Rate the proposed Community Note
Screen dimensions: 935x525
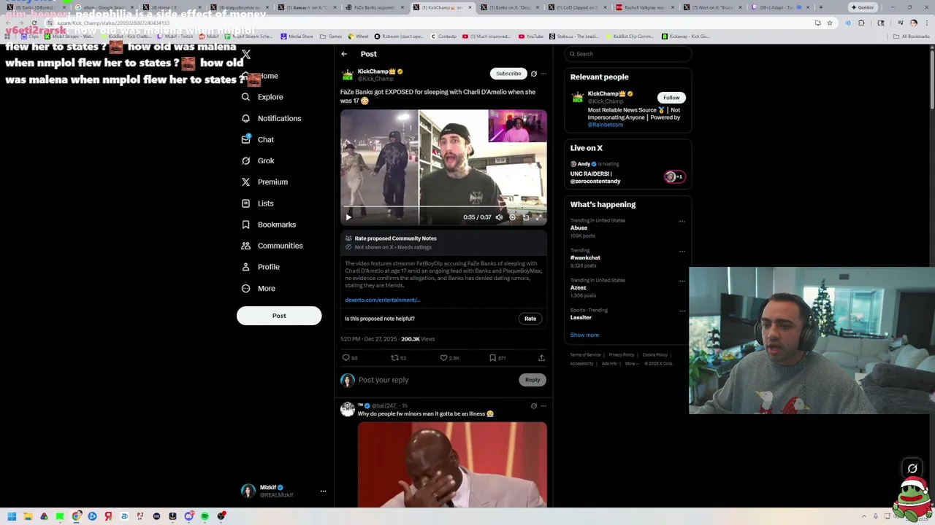[530, 319]
